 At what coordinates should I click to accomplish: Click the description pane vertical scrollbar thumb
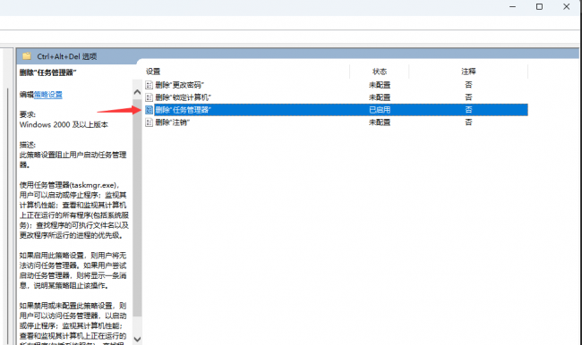(137, 207)
